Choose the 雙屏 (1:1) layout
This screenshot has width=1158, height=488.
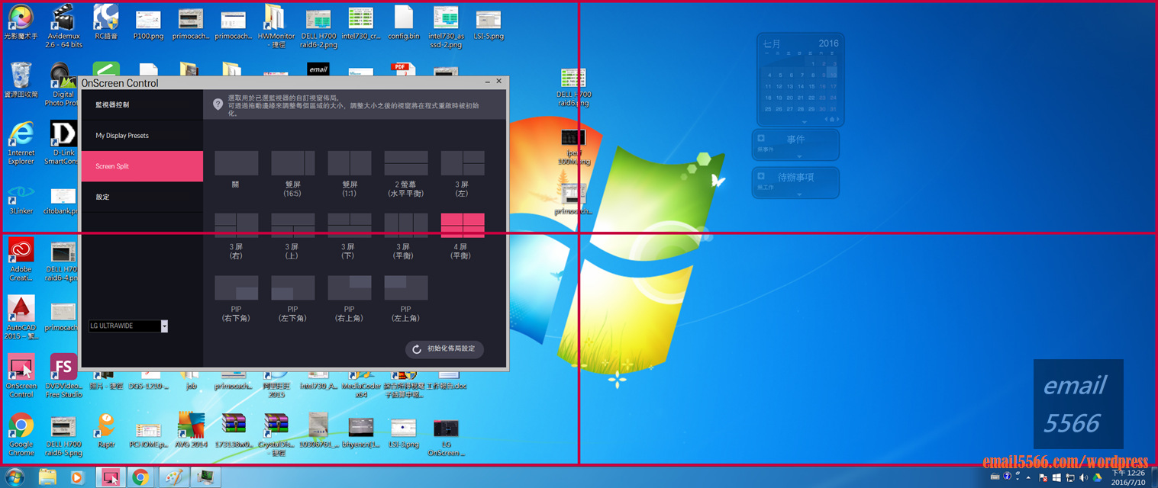350,163
